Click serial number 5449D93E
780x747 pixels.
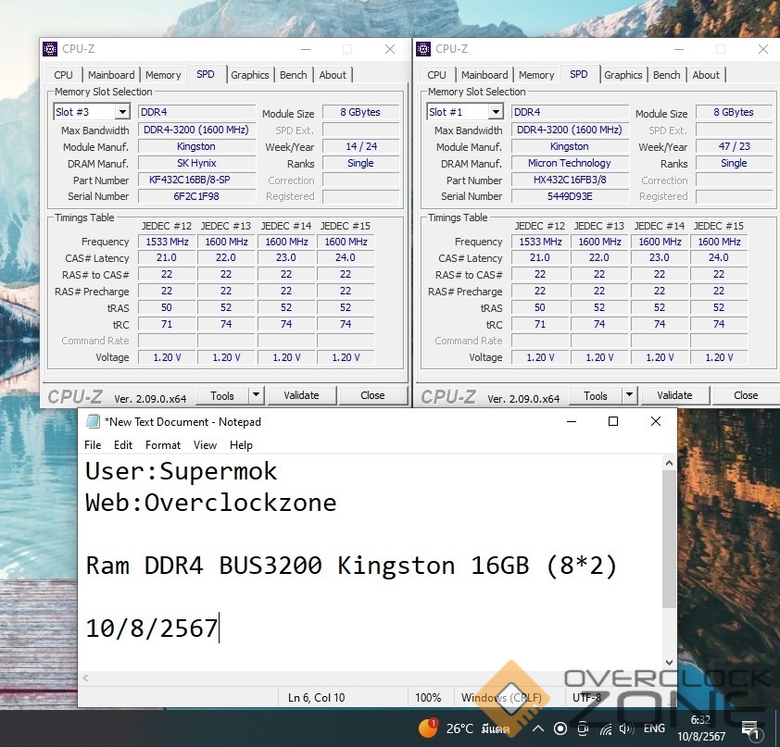(570, 196)
